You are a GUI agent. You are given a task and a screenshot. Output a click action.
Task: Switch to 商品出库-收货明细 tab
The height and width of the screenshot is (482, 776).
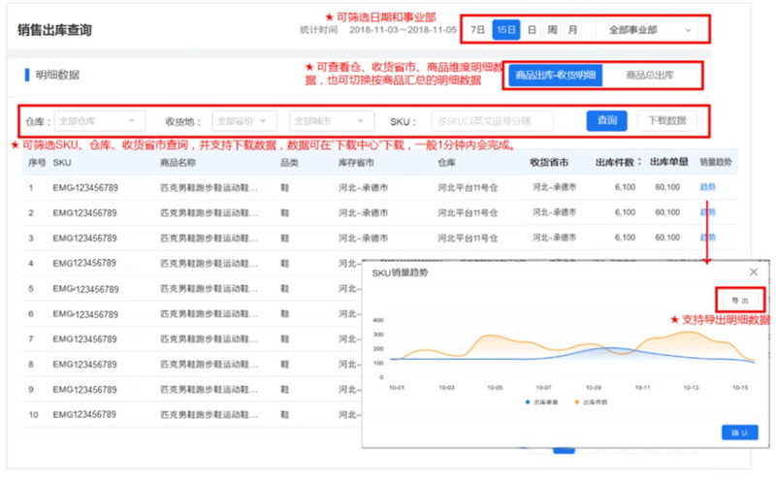(556, 75)
